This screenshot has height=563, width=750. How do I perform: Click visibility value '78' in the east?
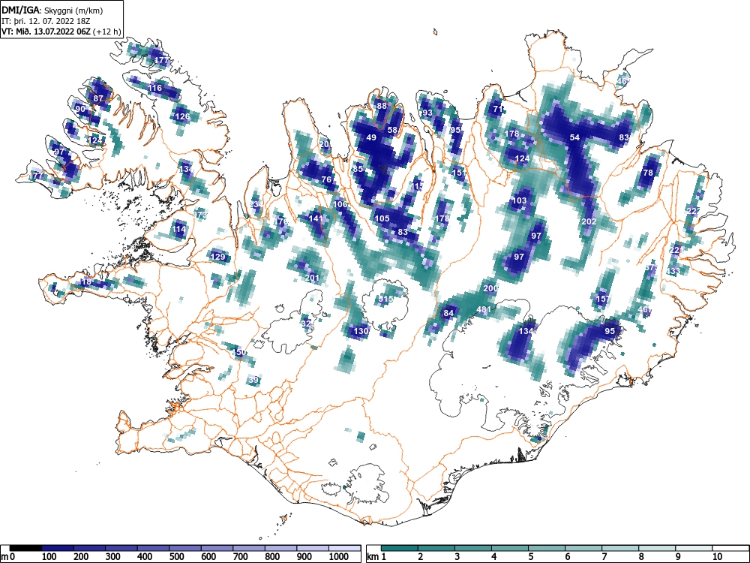[x=648, y=173]
